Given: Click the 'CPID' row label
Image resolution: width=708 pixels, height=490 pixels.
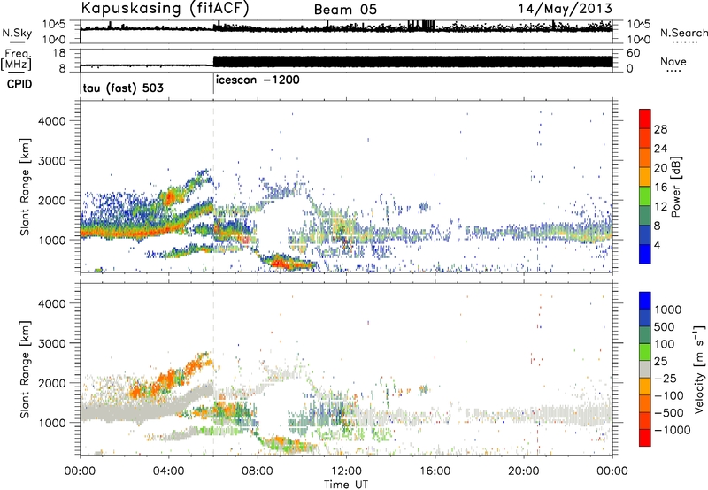Looking at the screenshot, I should pyautogui.click(x=19, y=84).
